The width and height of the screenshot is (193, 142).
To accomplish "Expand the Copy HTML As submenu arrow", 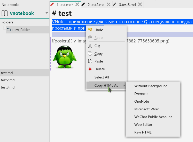I will [124, 85].
